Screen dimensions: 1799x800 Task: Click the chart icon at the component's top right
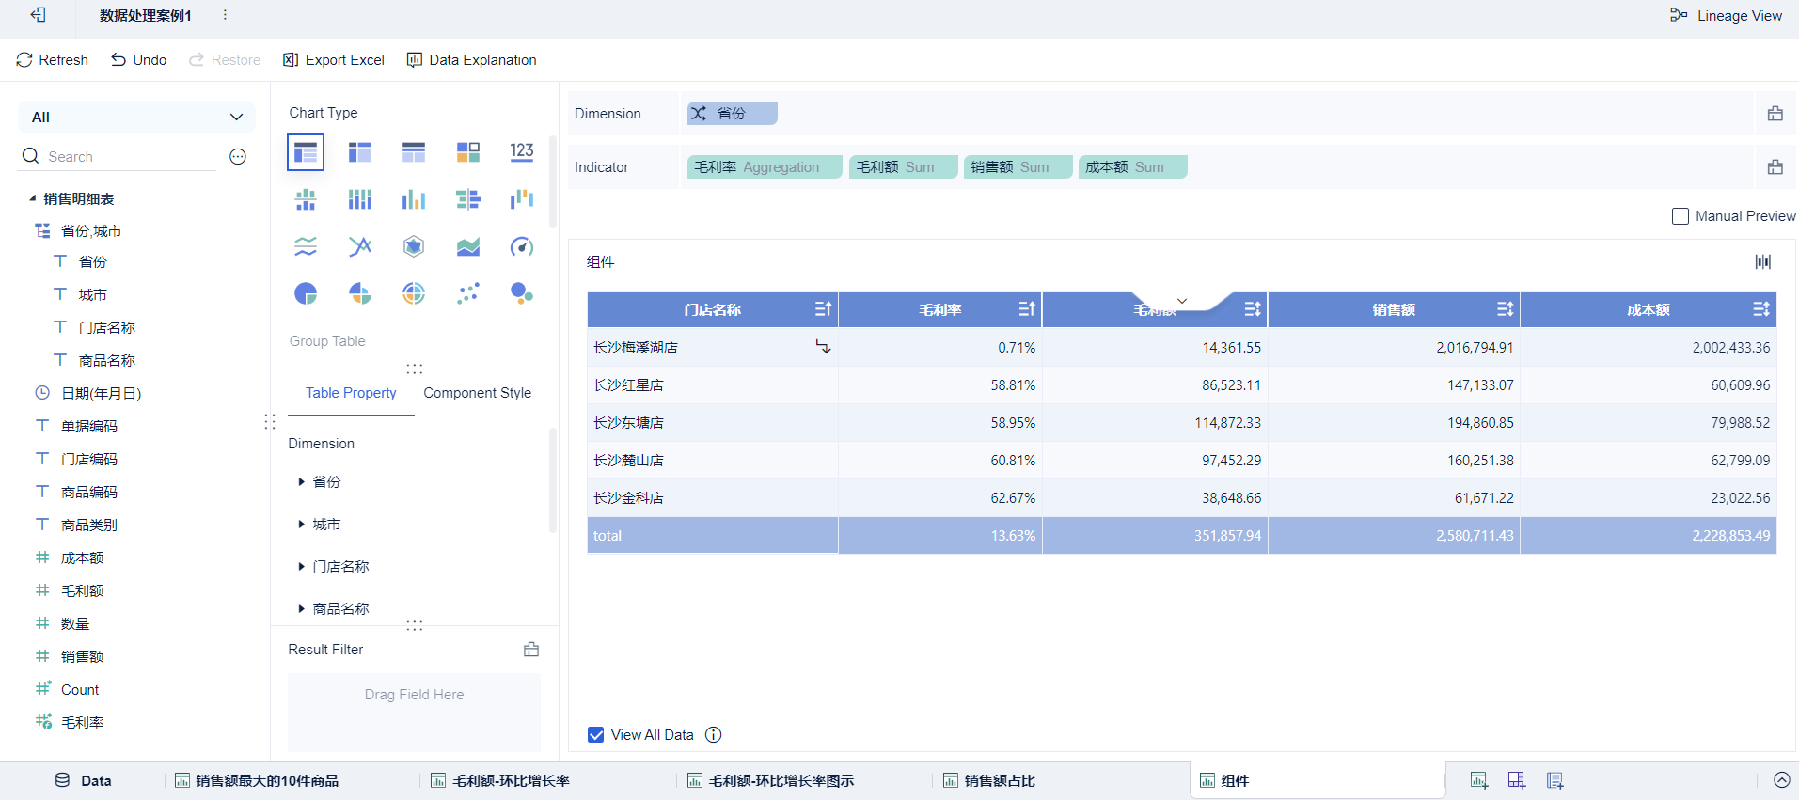(1763, 262)
